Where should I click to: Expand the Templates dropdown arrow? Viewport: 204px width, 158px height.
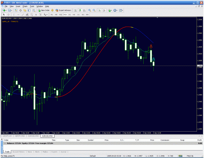coord(122,10)
